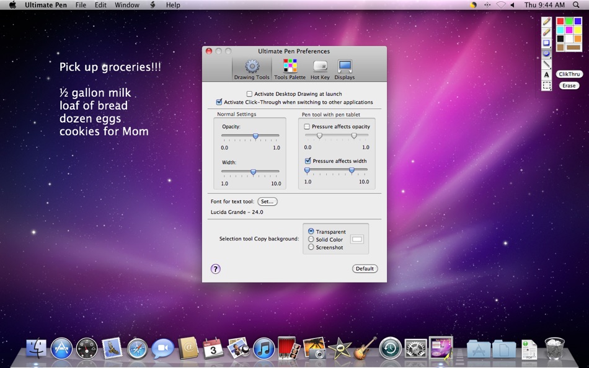Image resolution: width=589 pixels, height=368 pixels.
Task: Click the Wi-Fi status icon in menu bar
Action: click(x=500, y=5)
